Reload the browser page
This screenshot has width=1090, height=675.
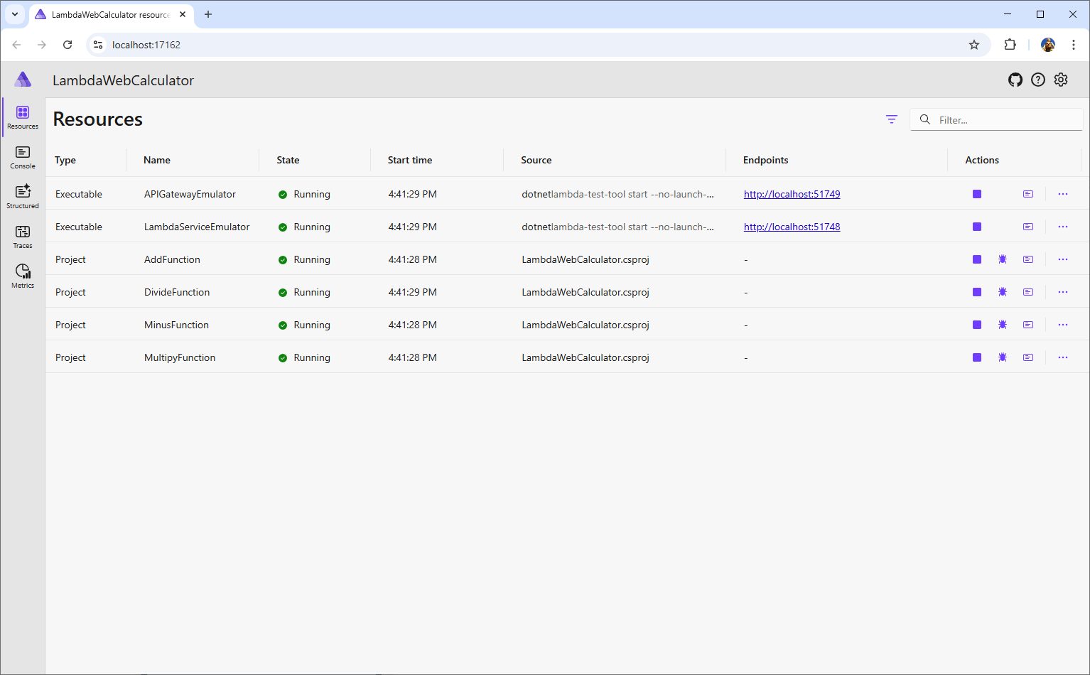pyautogui.click(x=68, y=45)
